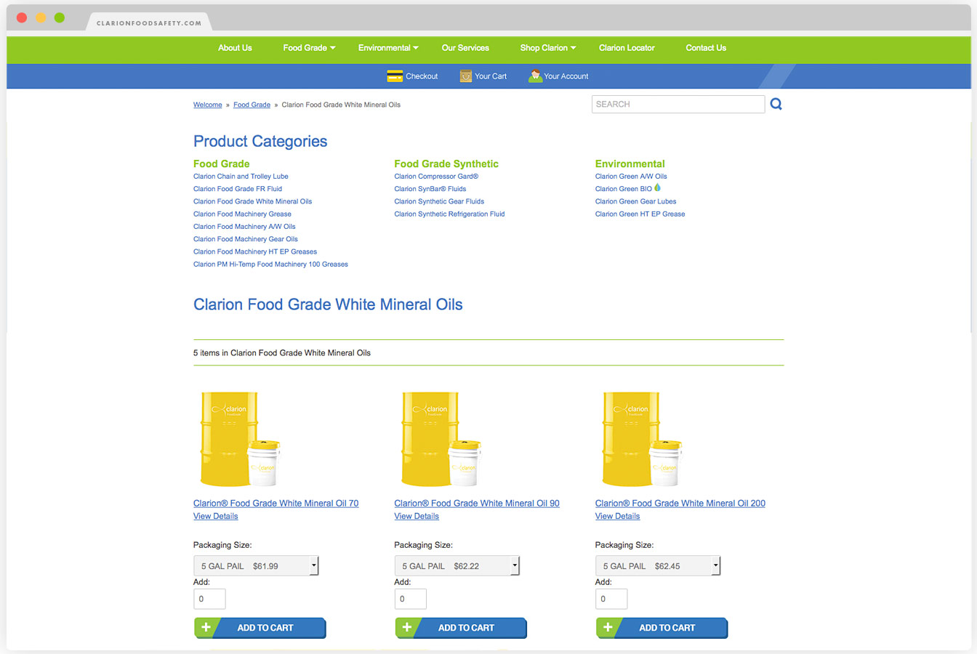Image resolution: width=977 pixels, height=654 pixels.
Task: Click the Mineral Oil 90 product image
Action: 441,439
